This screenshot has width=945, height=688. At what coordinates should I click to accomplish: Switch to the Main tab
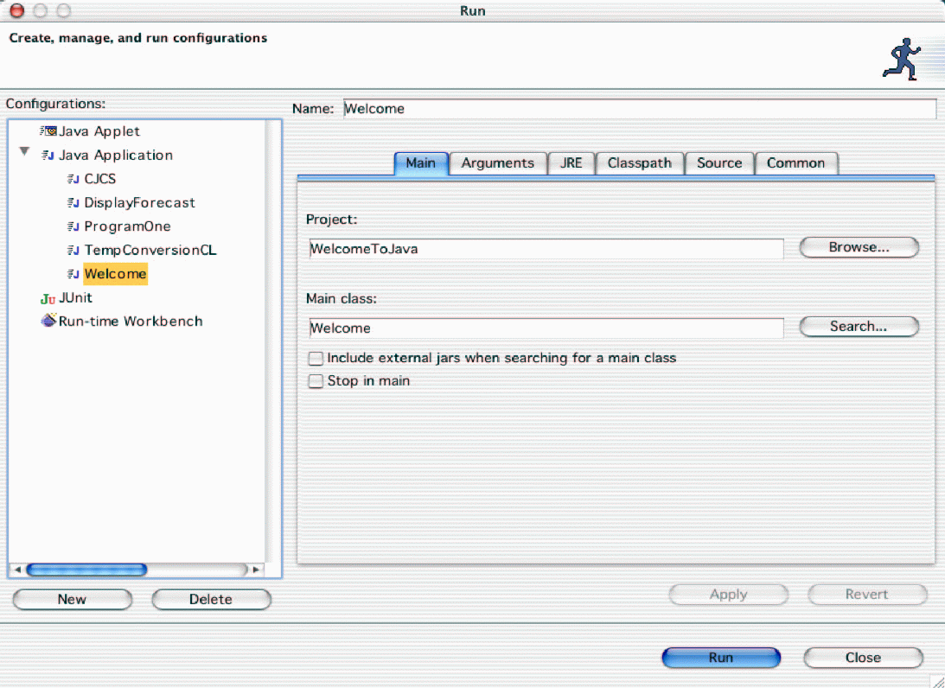(x=421, y=163)
